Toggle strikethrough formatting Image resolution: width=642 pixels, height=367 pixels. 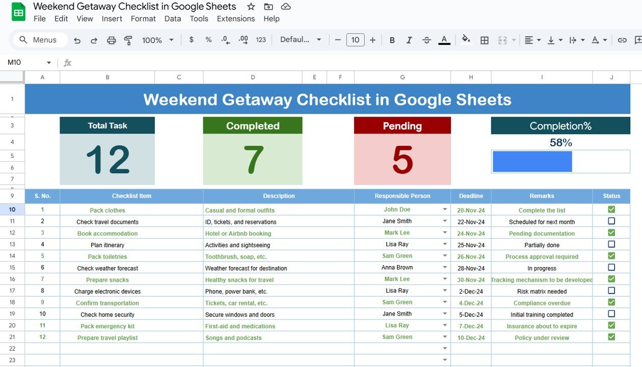(426, 40)
